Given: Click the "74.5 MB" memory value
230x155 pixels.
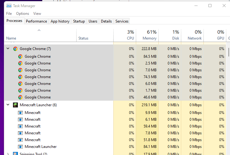Looking at the screenshot, I should [x=150, y=77].
